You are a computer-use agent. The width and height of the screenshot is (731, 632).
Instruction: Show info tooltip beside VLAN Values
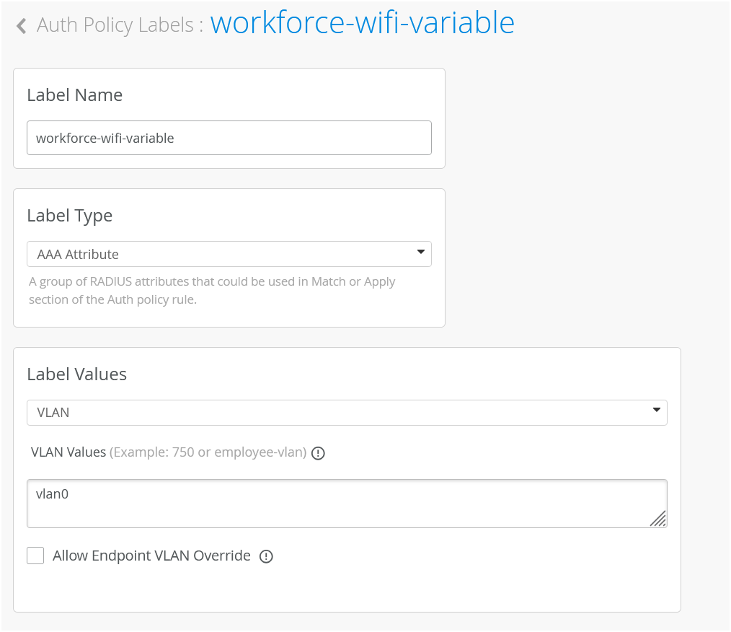tap(318, 454)
